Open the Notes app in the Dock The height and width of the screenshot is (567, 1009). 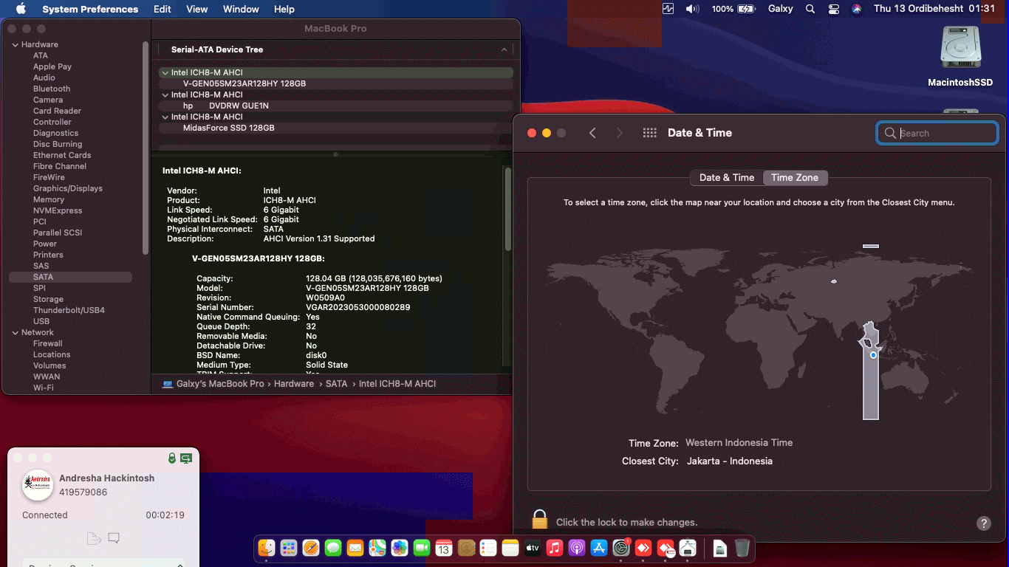click(x=510, y=548)
